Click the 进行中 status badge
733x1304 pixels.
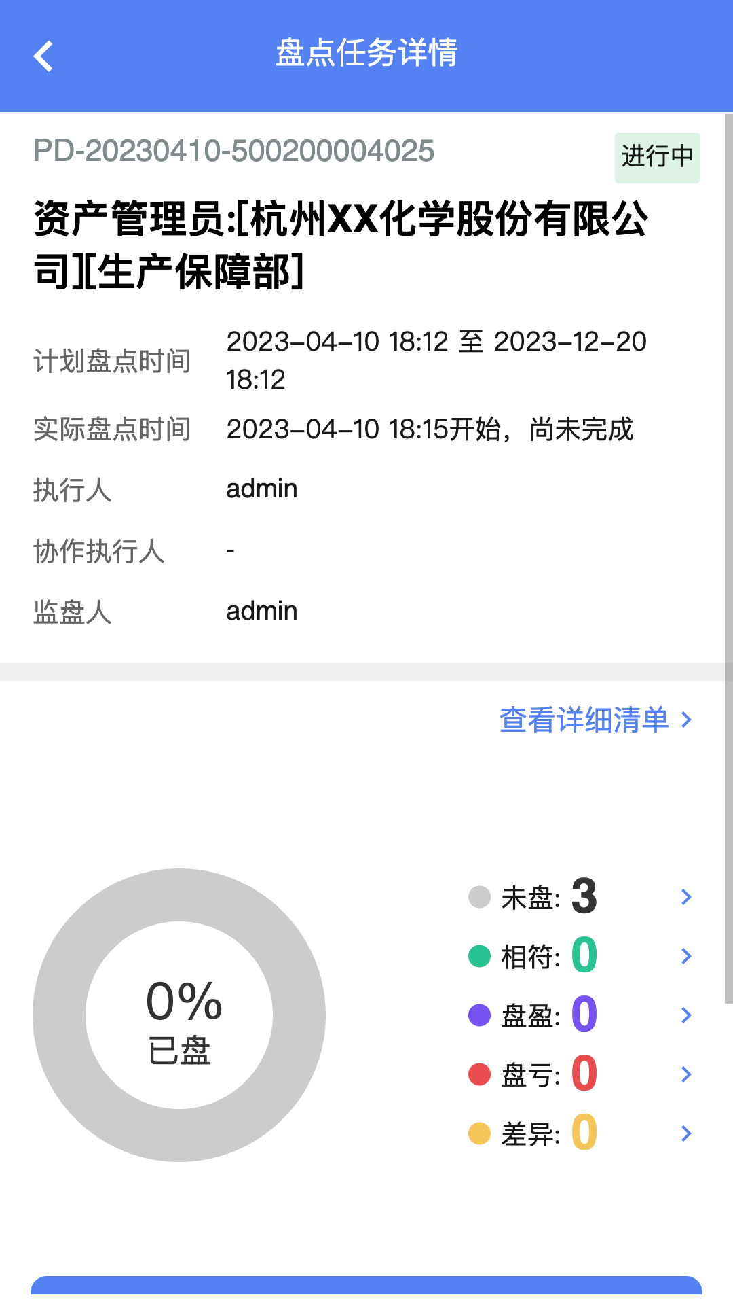point(657,158)
